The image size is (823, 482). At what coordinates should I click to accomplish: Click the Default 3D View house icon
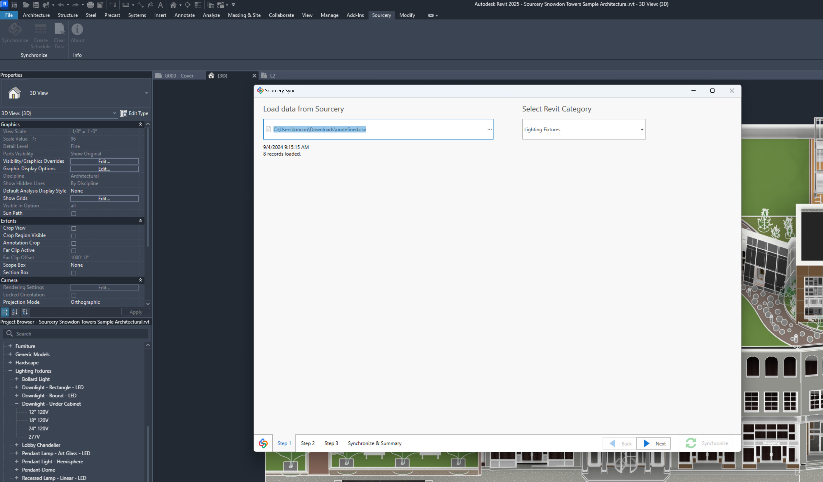[x=174, y=5]
